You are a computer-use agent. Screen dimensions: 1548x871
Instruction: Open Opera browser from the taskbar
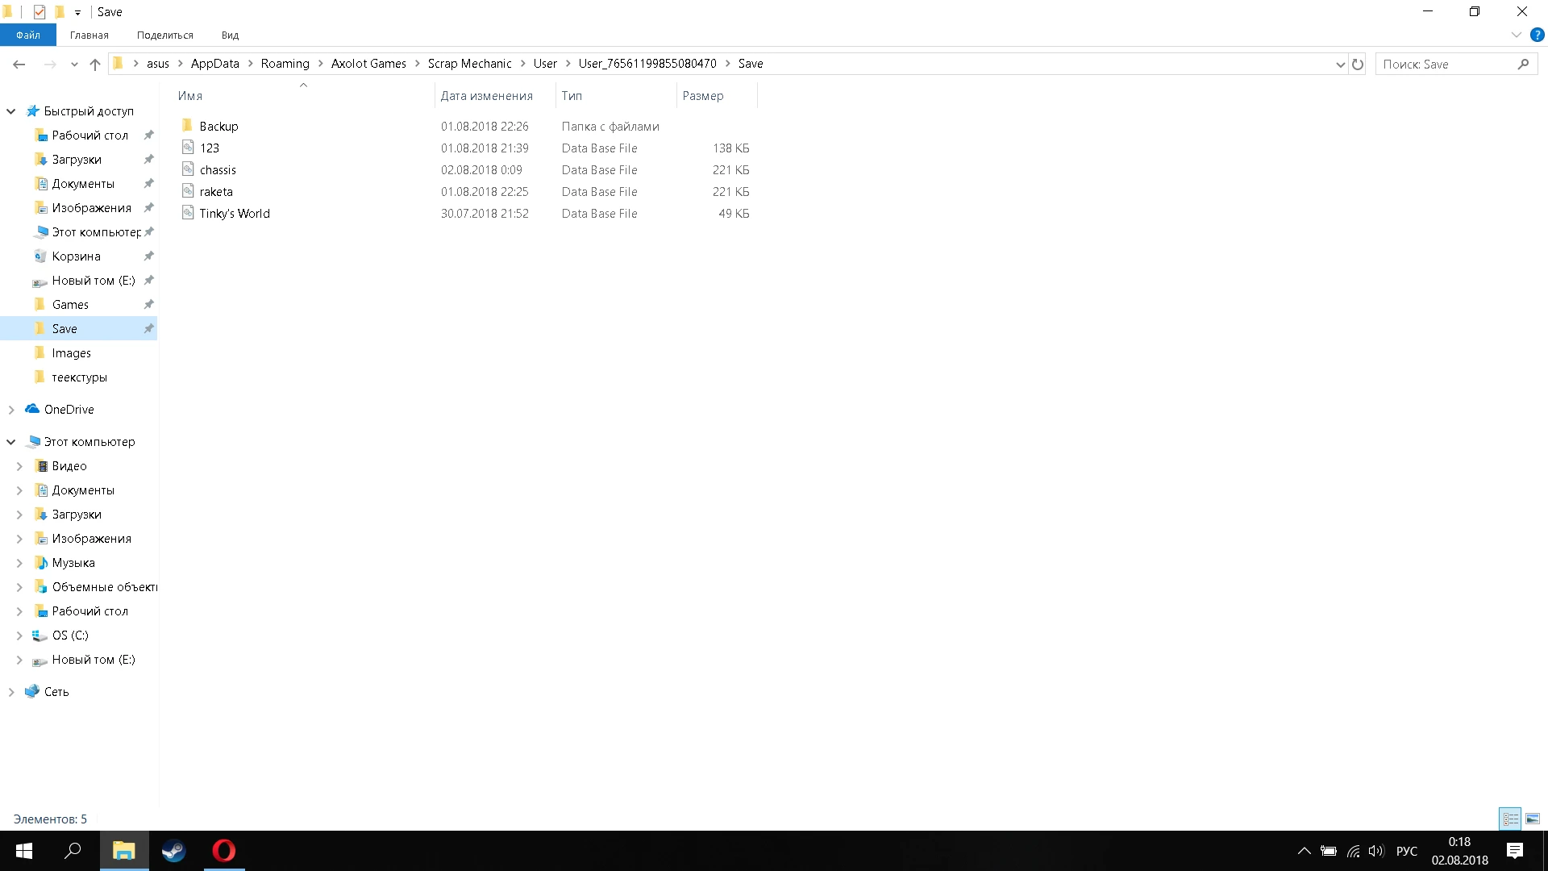pos(223,851)
